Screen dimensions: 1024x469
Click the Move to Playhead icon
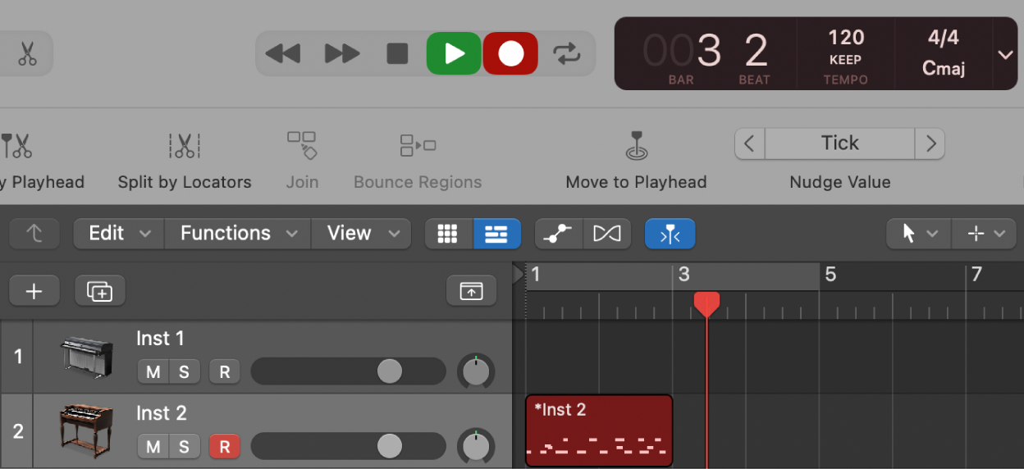636,146
